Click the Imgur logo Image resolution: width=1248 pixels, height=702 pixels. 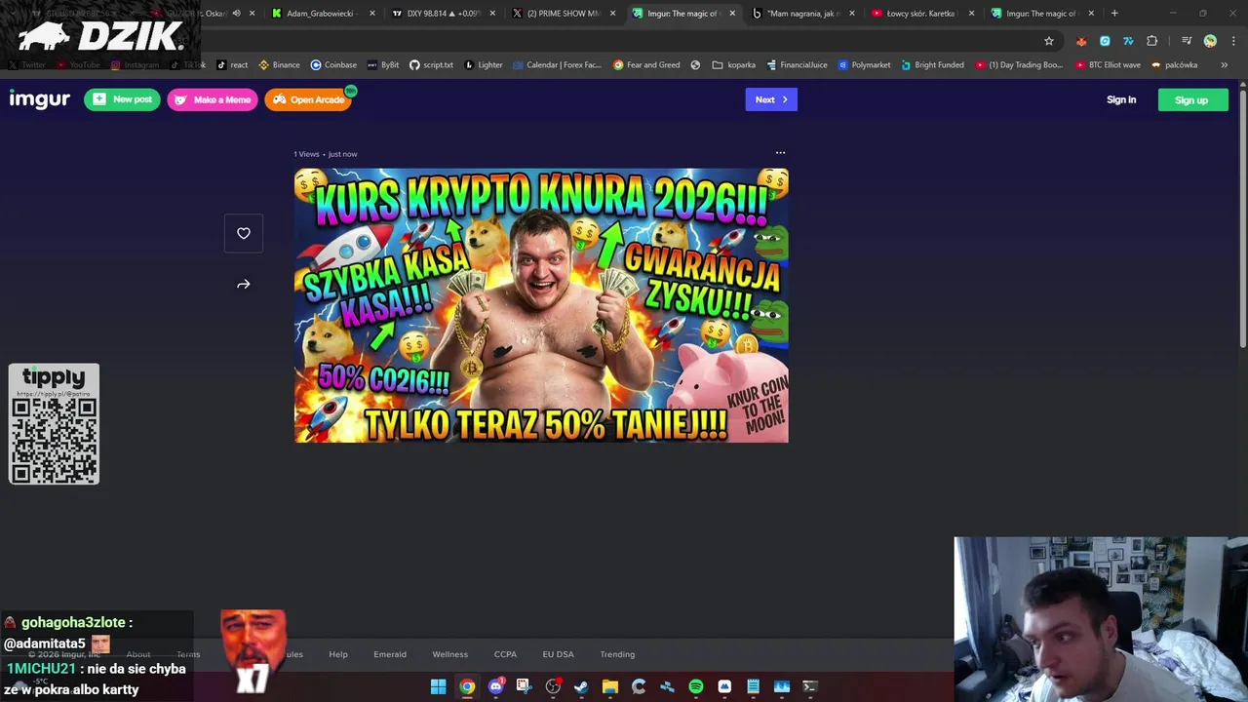[39, 99]
